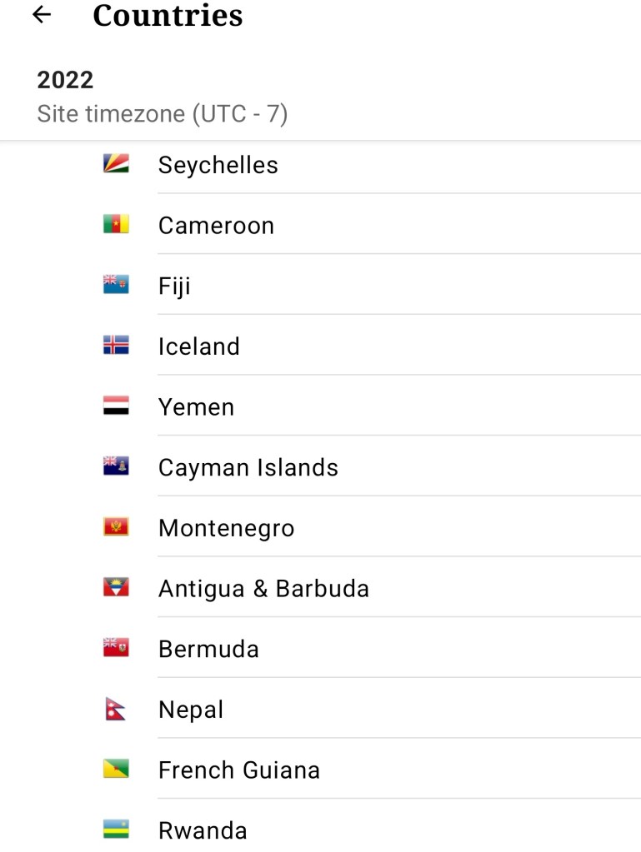Click the Countries page title

click(x=168, y=15)
